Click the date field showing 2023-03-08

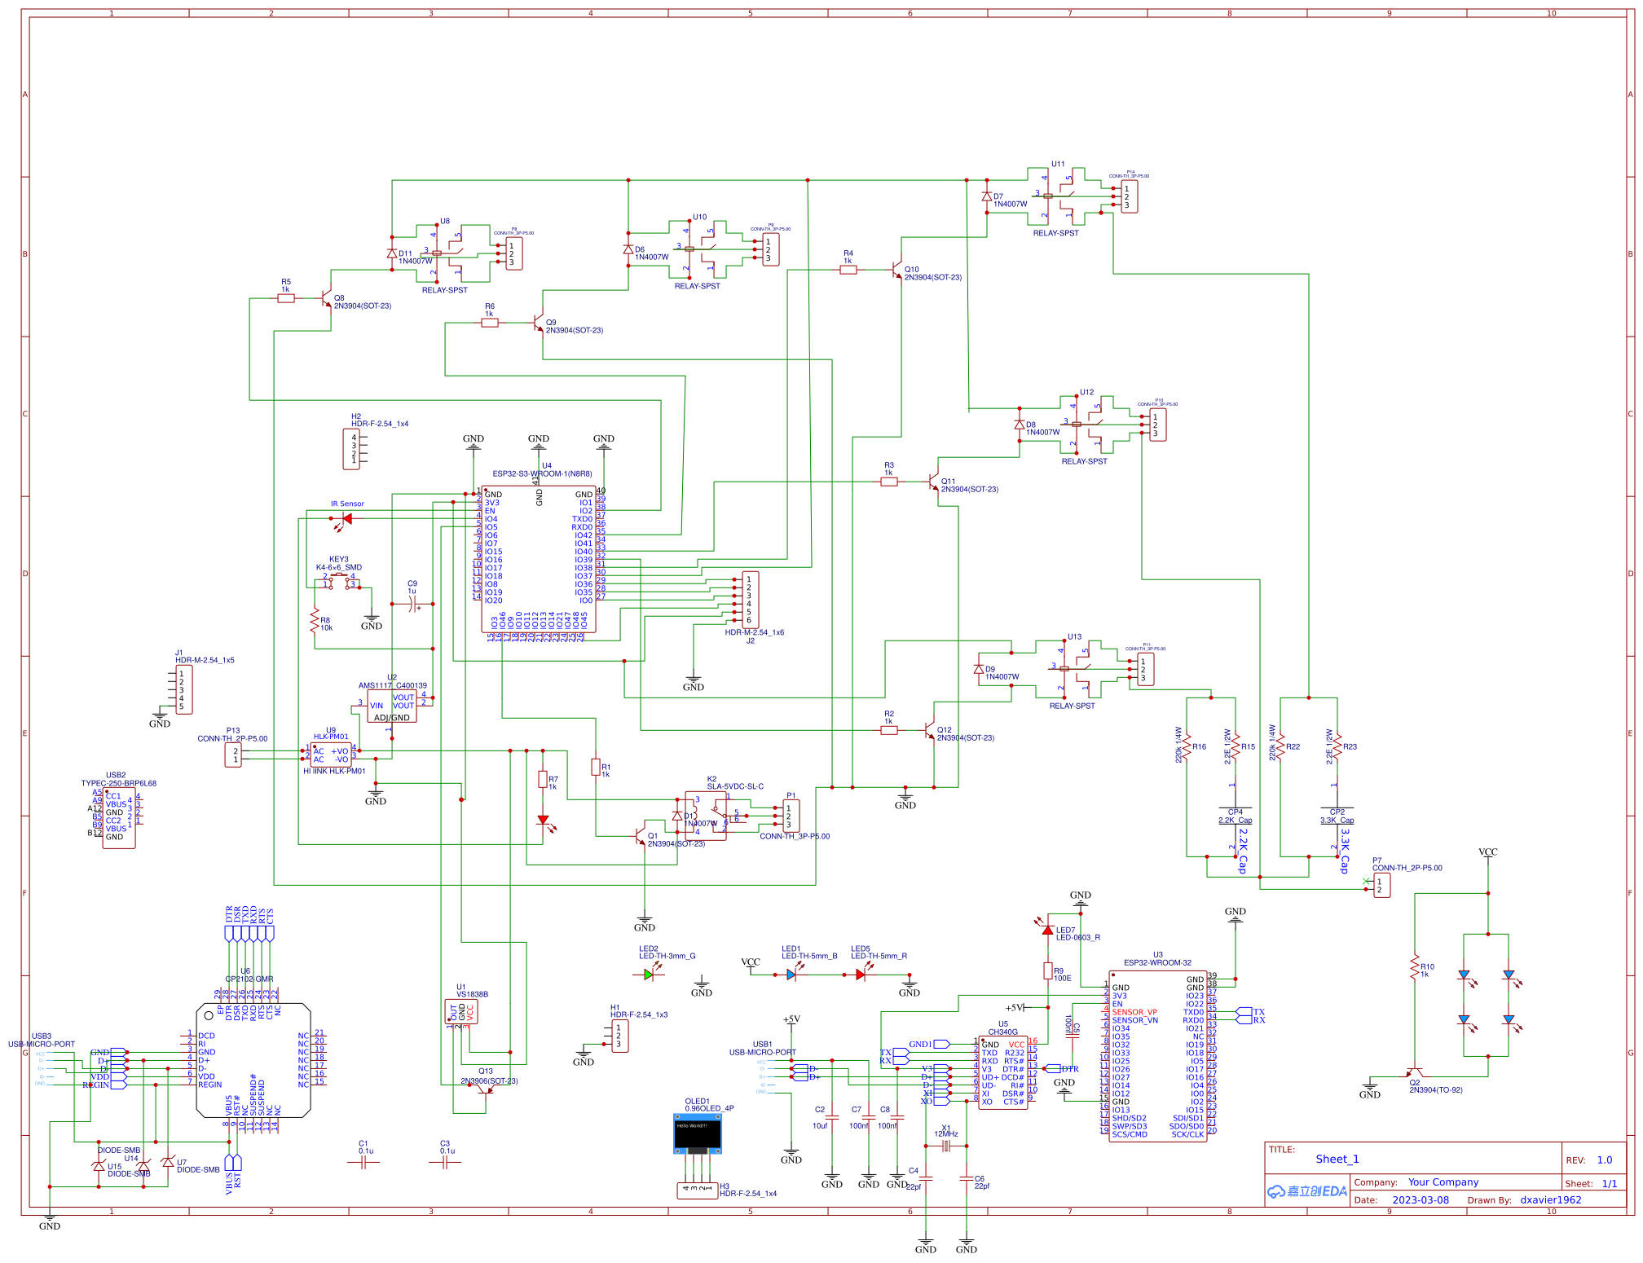[1420, 1199]
